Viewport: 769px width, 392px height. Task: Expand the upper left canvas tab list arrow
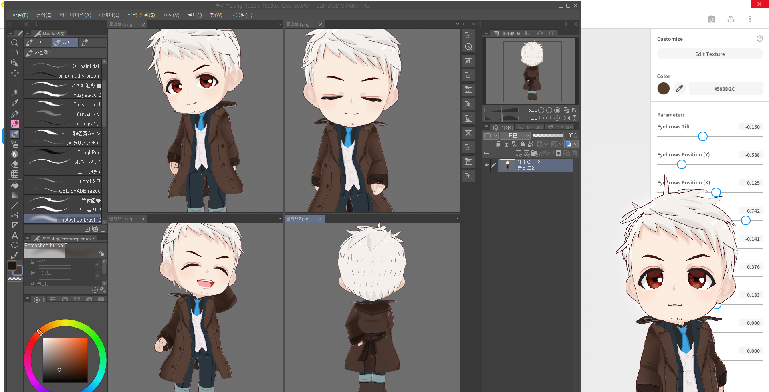coord(280,24)
